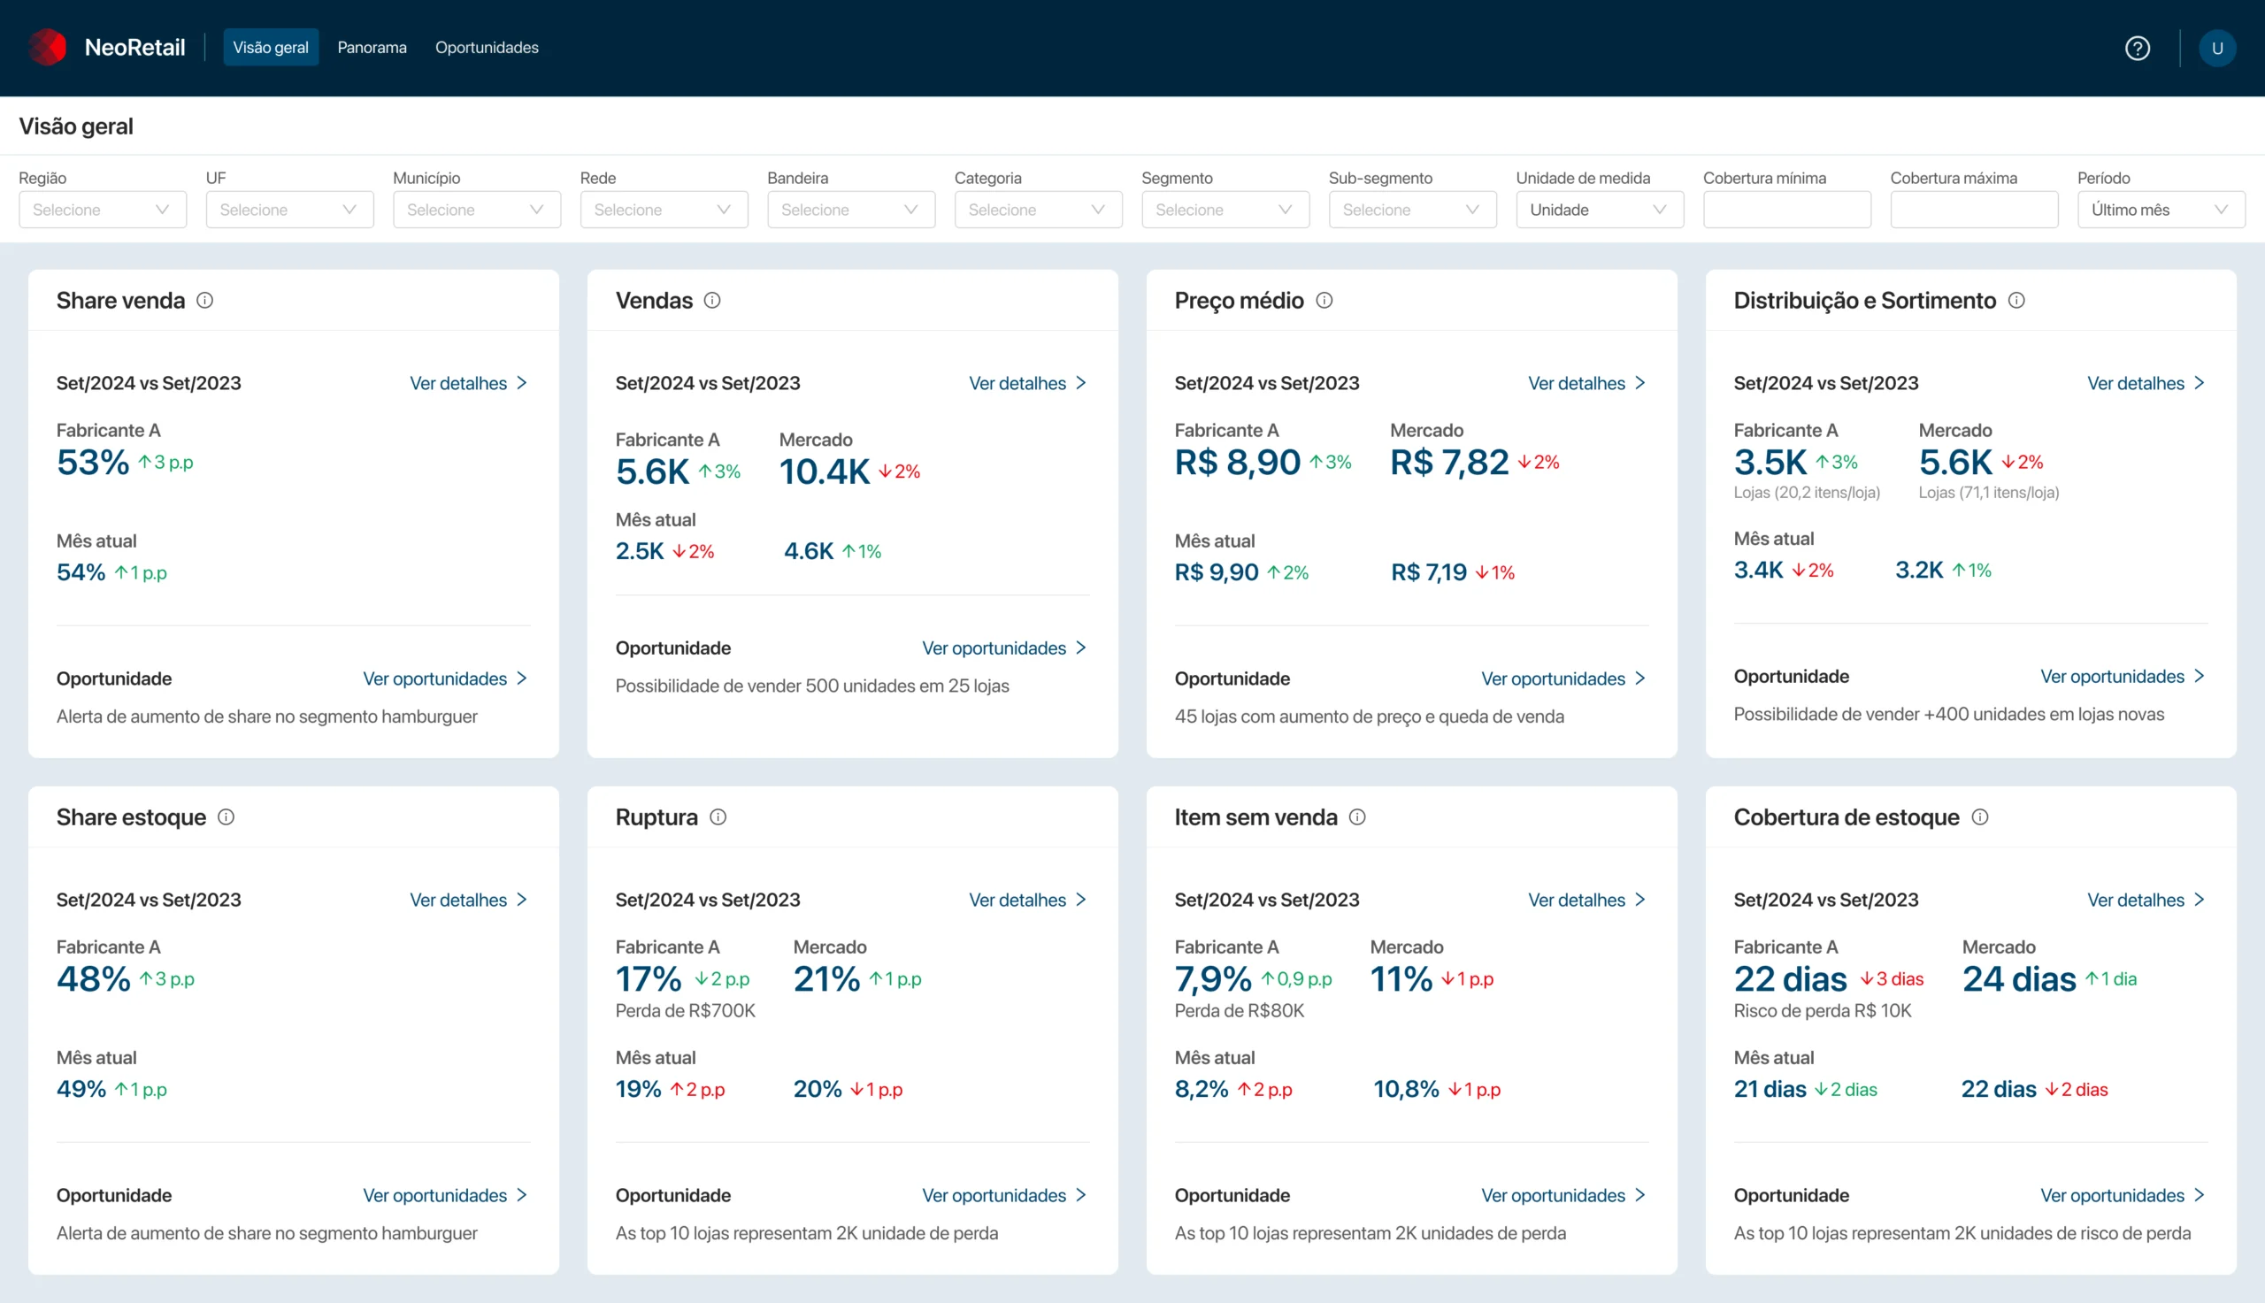Click the R$ 7,82 Mercado price
This screenshot has width=2265, height=1303.
coord(1450,463)
